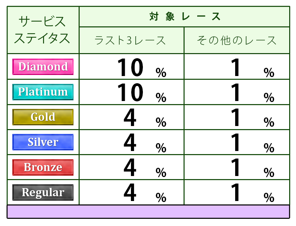Click the Diamond status badge
Screen dimensions: 296x226
tap(43, 66)
